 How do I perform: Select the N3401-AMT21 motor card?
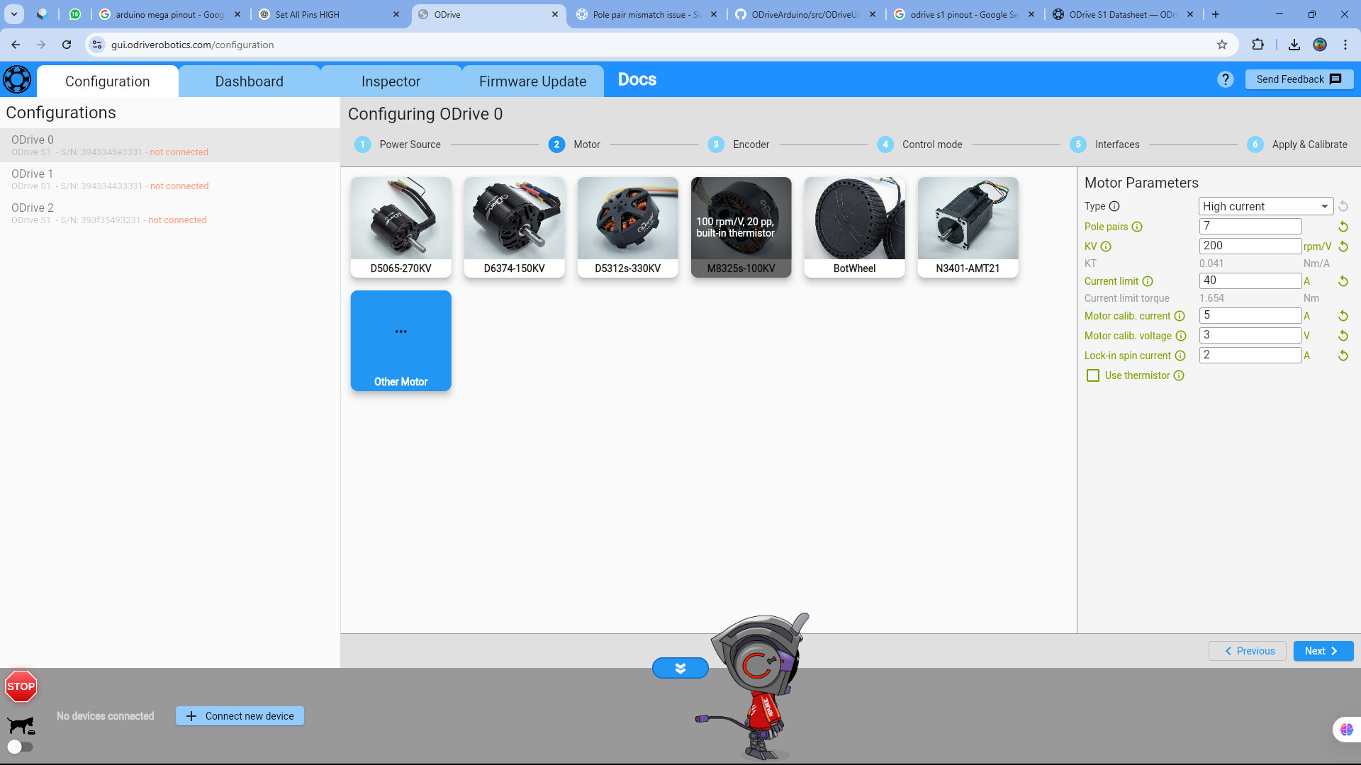pyautogui.click(x=968, y=227)
